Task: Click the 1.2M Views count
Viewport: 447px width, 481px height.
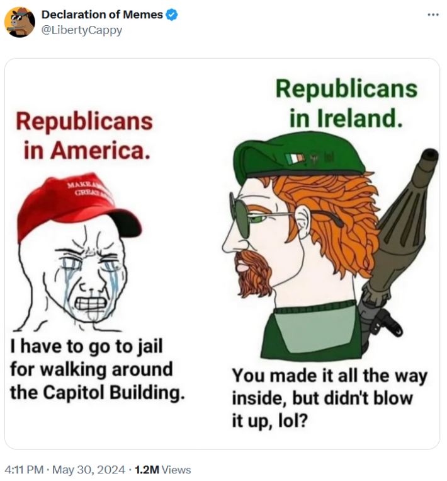Action: tap(162, 470)
